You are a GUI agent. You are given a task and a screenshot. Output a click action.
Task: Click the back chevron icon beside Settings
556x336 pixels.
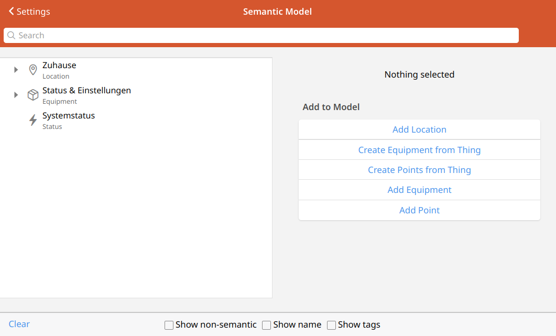point(11,12)
